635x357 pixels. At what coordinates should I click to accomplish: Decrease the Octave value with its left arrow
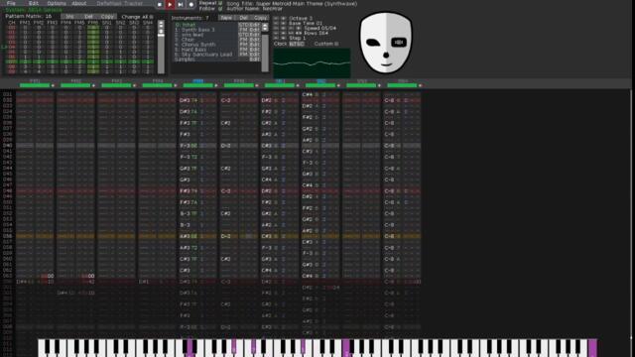(276, 18)
